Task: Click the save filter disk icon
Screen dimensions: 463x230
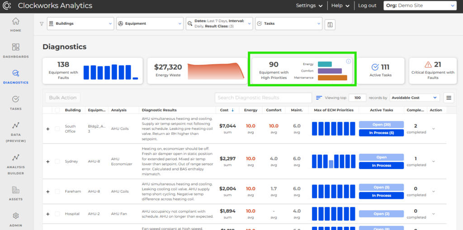Action: click(331, 24)
